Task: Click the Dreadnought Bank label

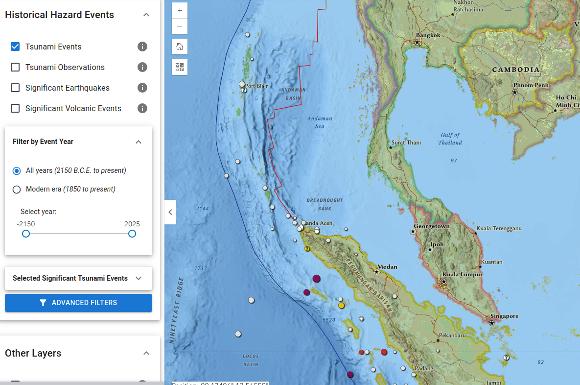Action: pos(325,204)
